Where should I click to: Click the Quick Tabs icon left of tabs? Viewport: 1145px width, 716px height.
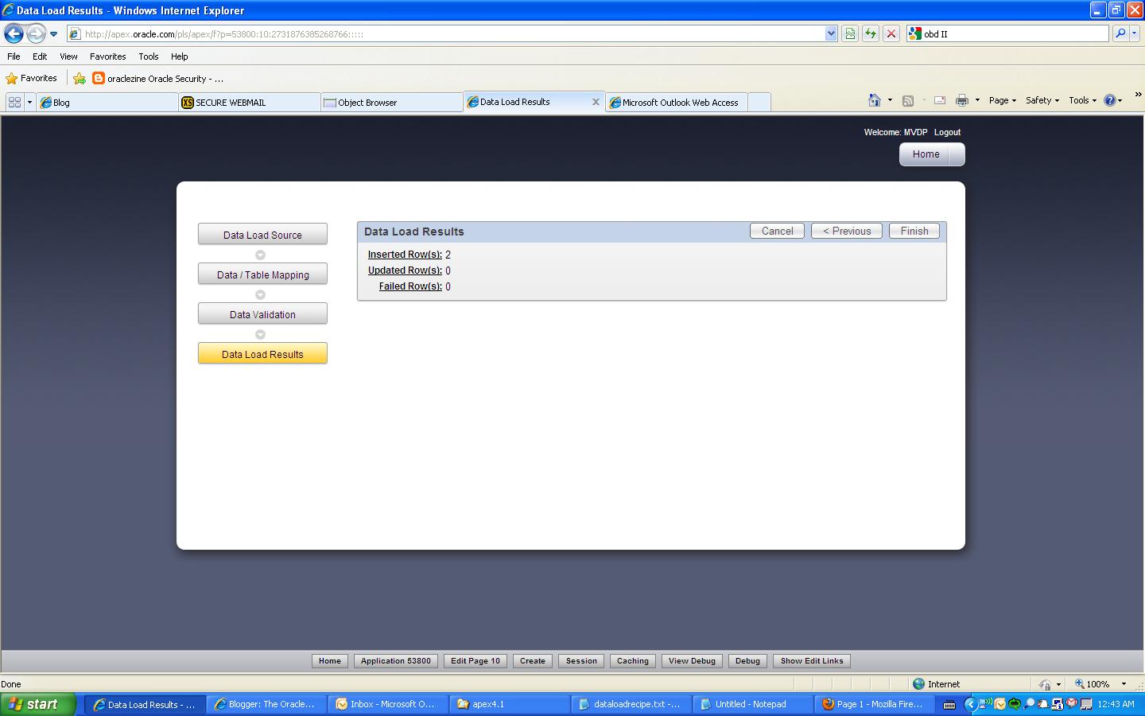pos(14,102)
